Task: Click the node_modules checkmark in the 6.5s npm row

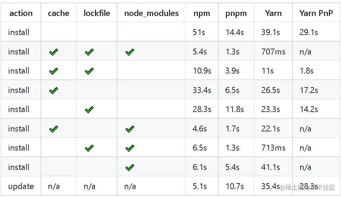Action: coord(130,148)
